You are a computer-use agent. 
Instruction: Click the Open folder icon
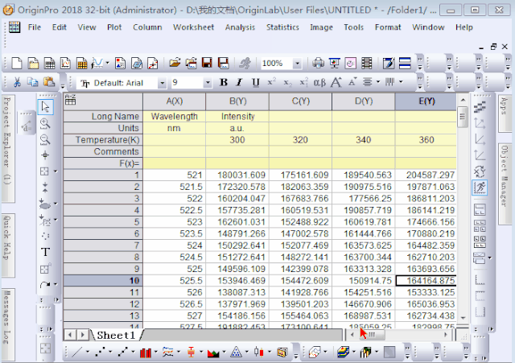coord(176,63)
